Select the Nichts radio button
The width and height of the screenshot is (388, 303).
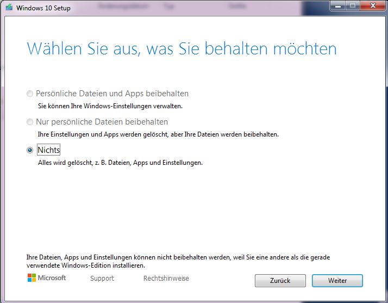tap(30, 150)
